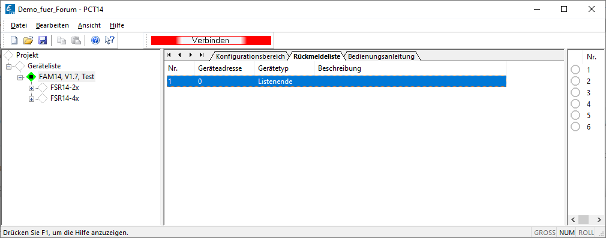Viewport: 606px width, 238px height.
Task: Click the Geräteliste diamond icon
Action: coord(20,67)
